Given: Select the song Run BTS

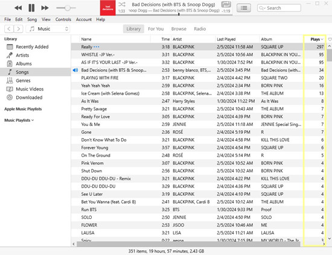Looking at the screenshot, I should point(89,210).
